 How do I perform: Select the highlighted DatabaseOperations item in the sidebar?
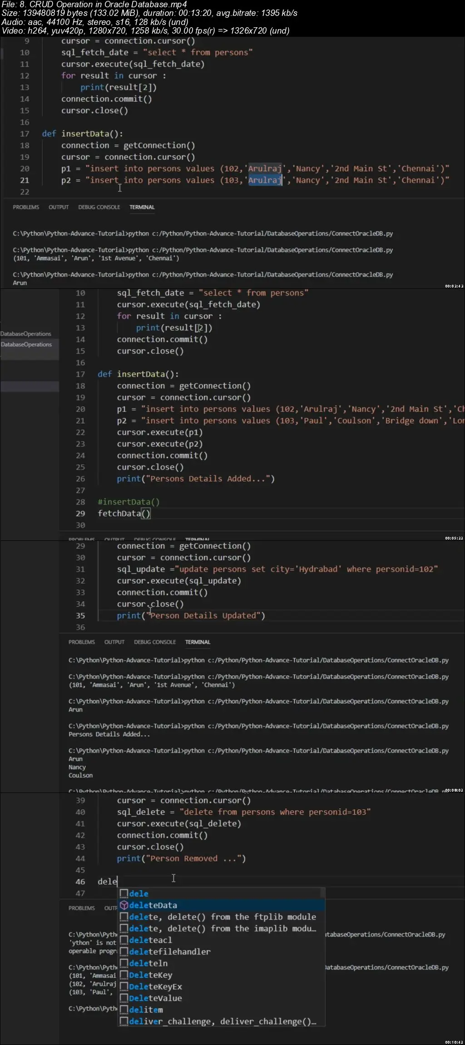(26, 345)
